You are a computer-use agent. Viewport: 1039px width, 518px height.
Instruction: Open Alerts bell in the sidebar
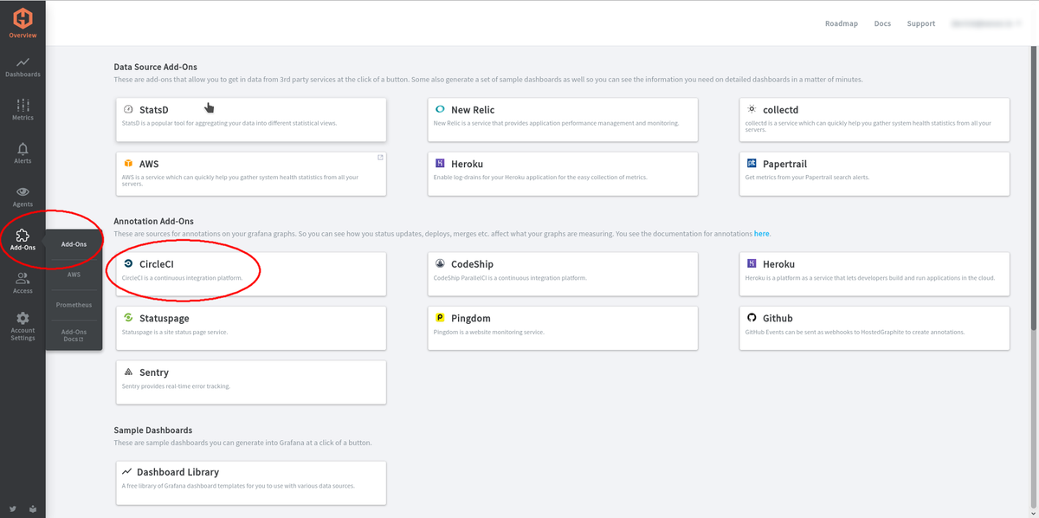click(23, 153)
